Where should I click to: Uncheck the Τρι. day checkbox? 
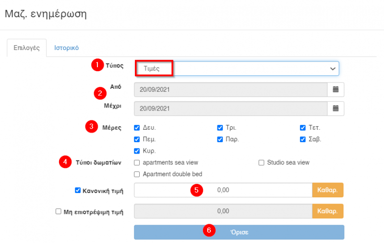220,128
